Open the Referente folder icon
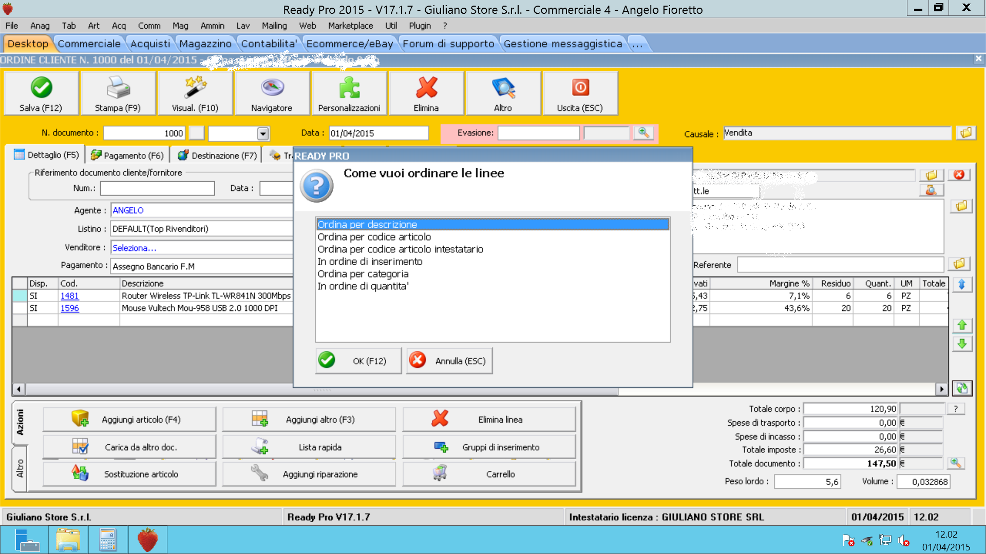Viewport: 986px width, 554px height. pos(959,264)
